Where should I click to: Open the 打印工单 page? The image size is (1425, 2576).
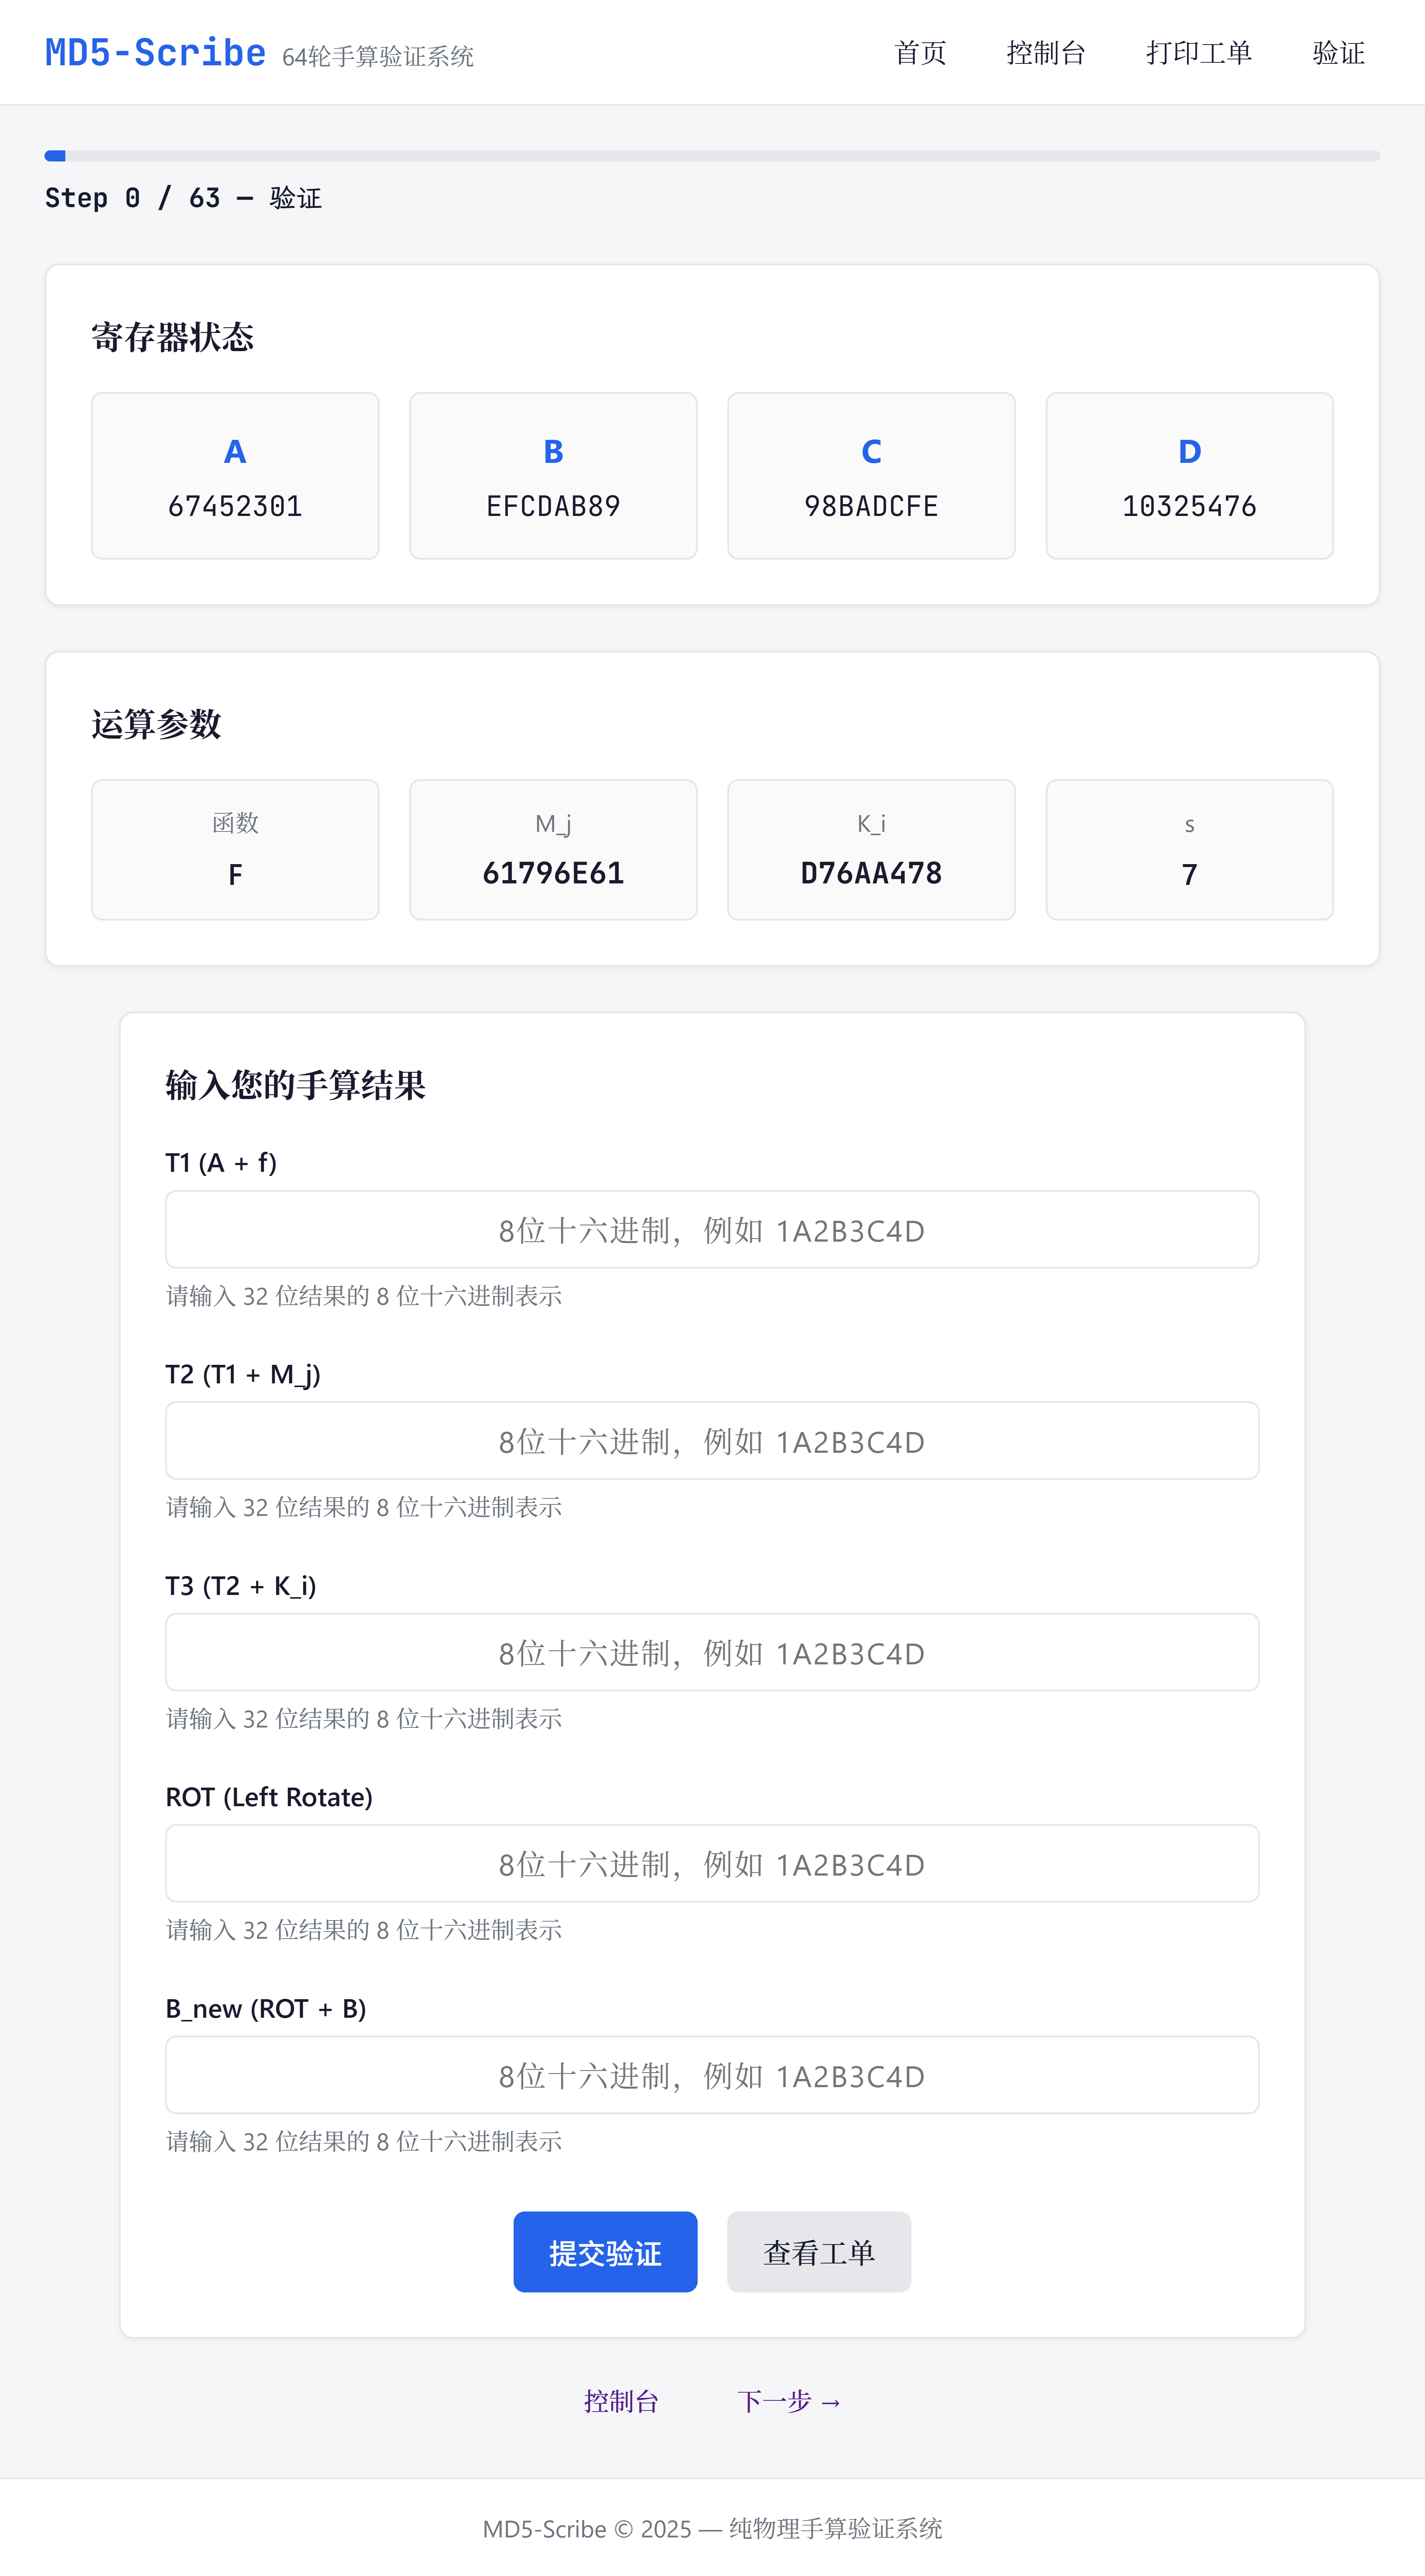(1198, 53)
